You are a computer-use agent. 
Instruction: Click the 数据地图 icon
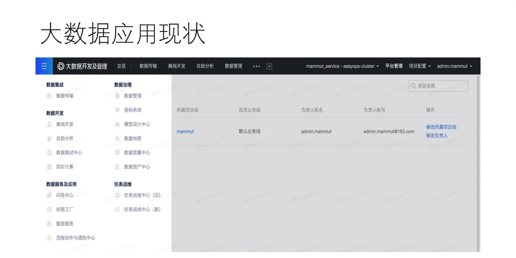[x=118, y=139]
